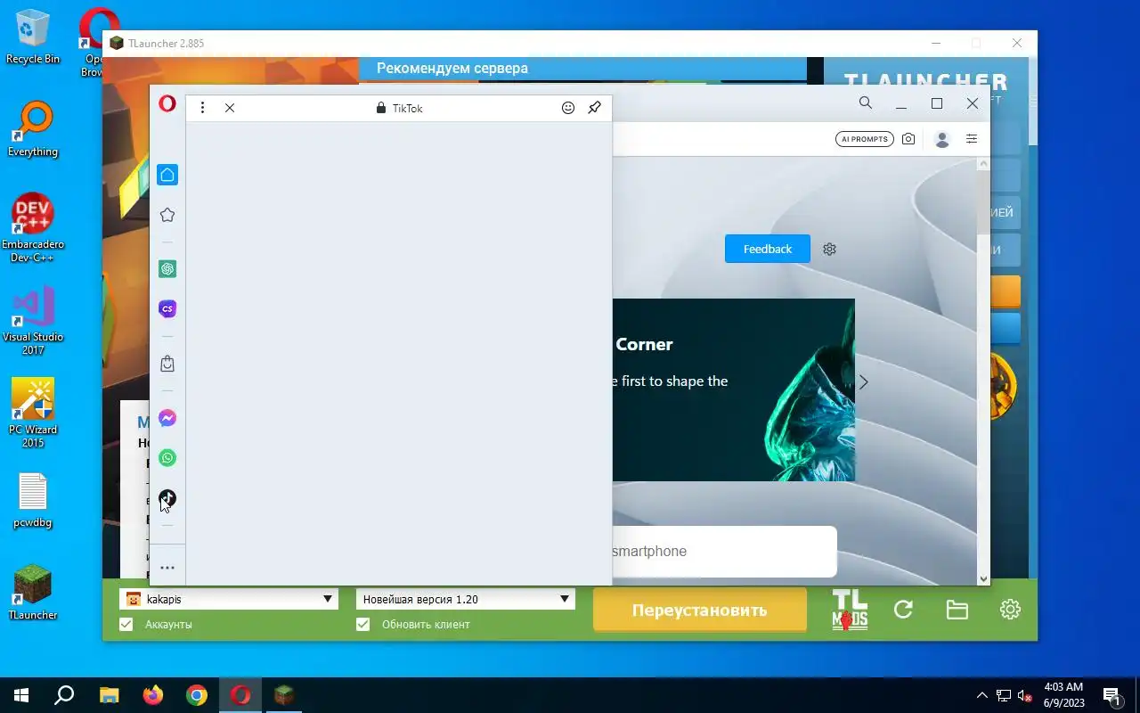Select Everything desktop shortcut
1140x713 pixels.
click(x=33, y=129)
